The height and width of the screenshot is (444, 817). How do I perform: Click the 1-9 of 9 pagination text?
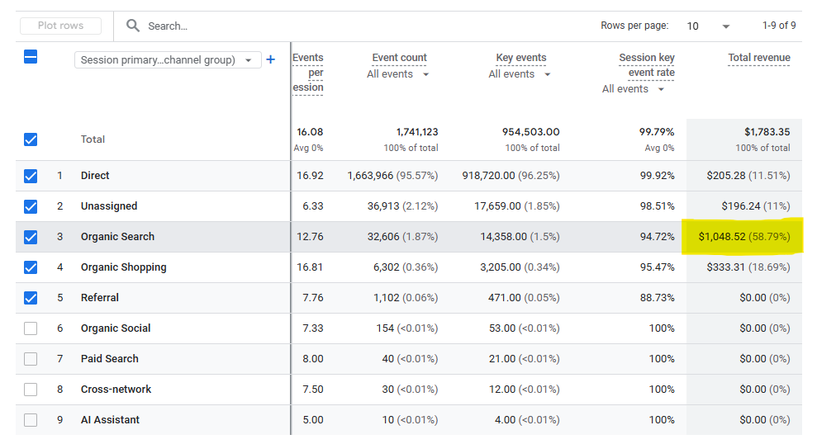(779, 26)
